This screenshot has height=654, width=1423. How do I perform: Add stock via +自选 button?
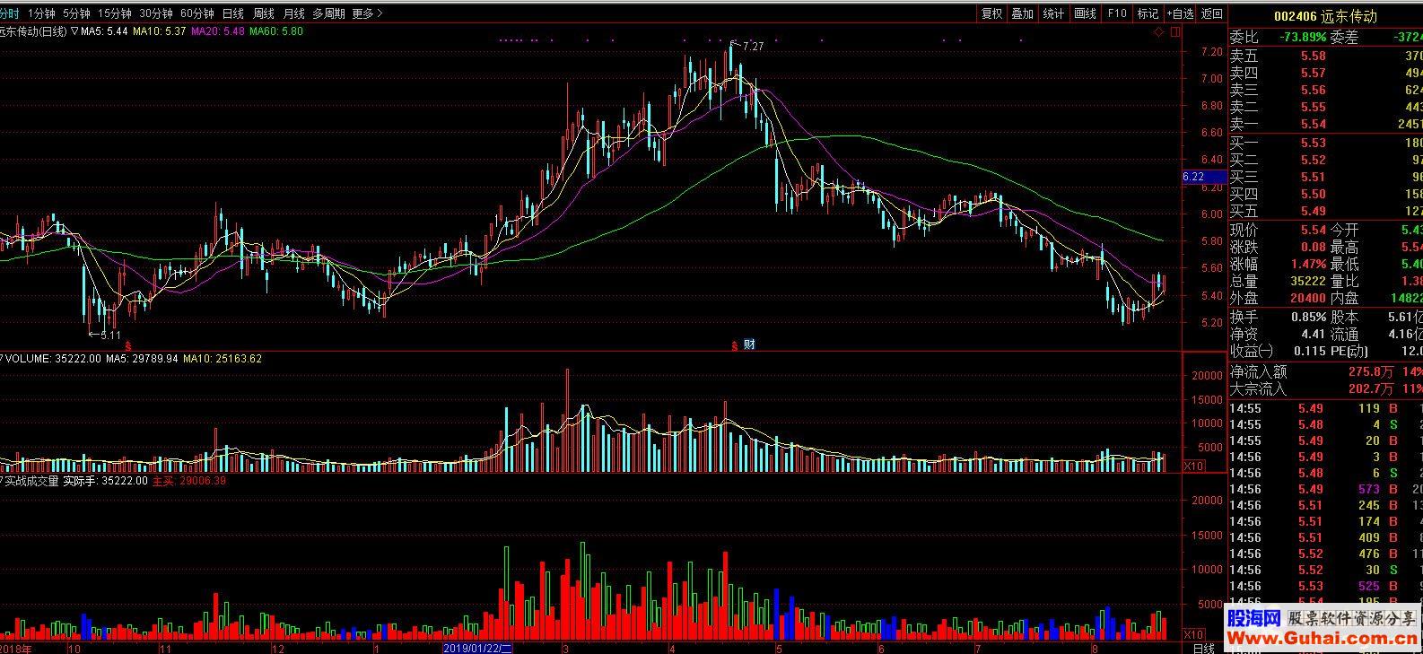1181,13
